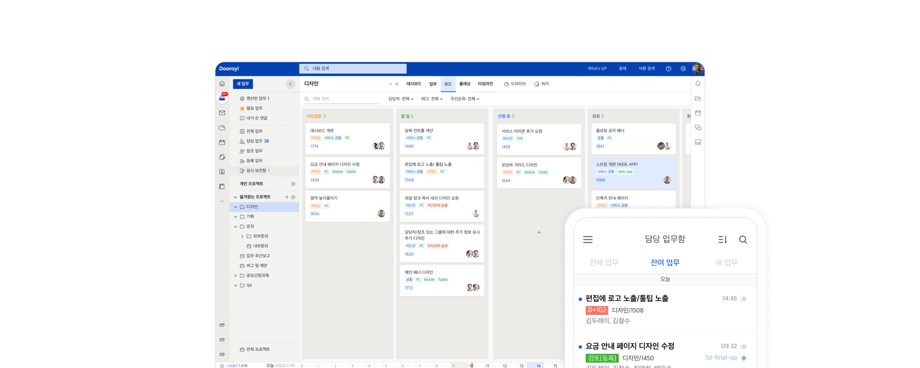Click the red D+102 label

(597, 310)
